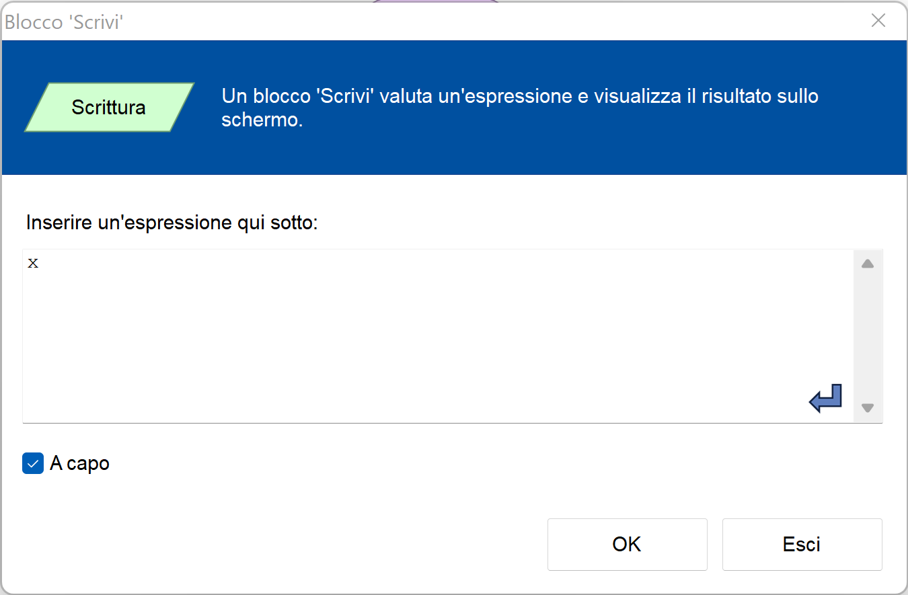The width and height of the screenshot is (908, 595).
Task: Click the Scrivi block description text
Action: tap(519, 97)
